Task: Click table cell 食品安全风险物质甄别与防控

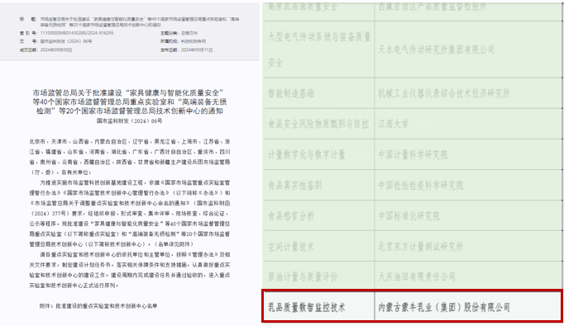Action: point(319,125)
